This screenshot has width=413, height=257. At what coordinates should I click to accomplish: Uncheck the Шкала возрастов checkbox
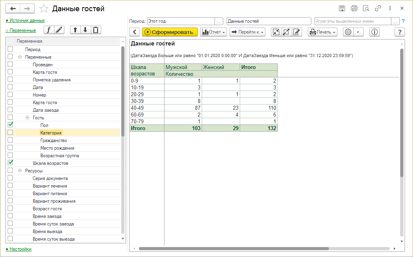point(10,163)
